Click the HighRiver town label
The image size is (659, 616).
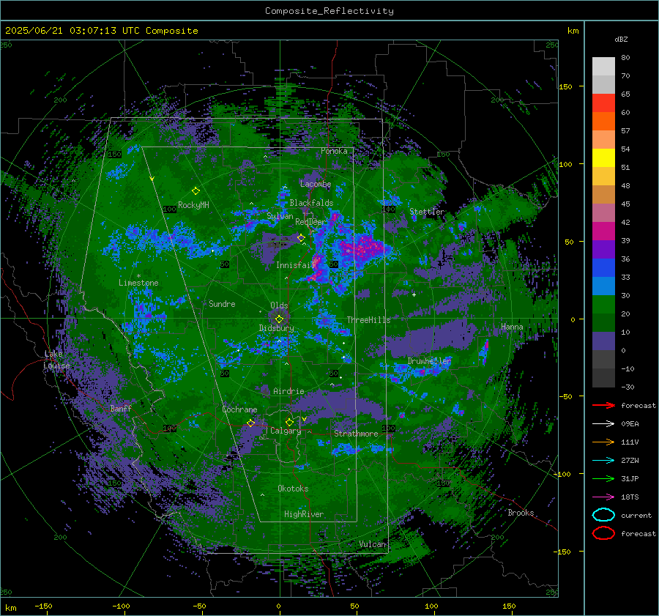(x=304, y=514)
